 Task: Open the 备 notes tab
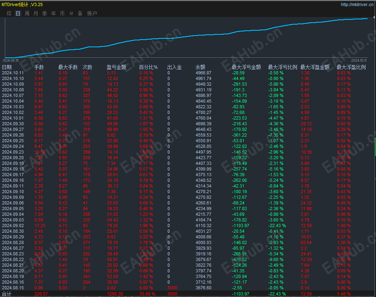click(x=80, y=13)
